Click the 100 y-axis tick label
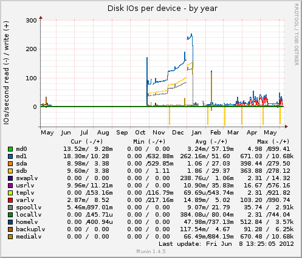 [31, 78]
